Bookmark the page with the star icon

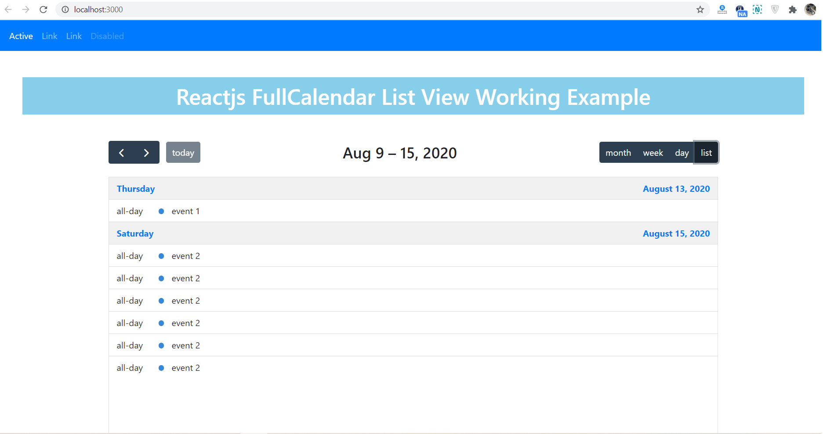700,9
